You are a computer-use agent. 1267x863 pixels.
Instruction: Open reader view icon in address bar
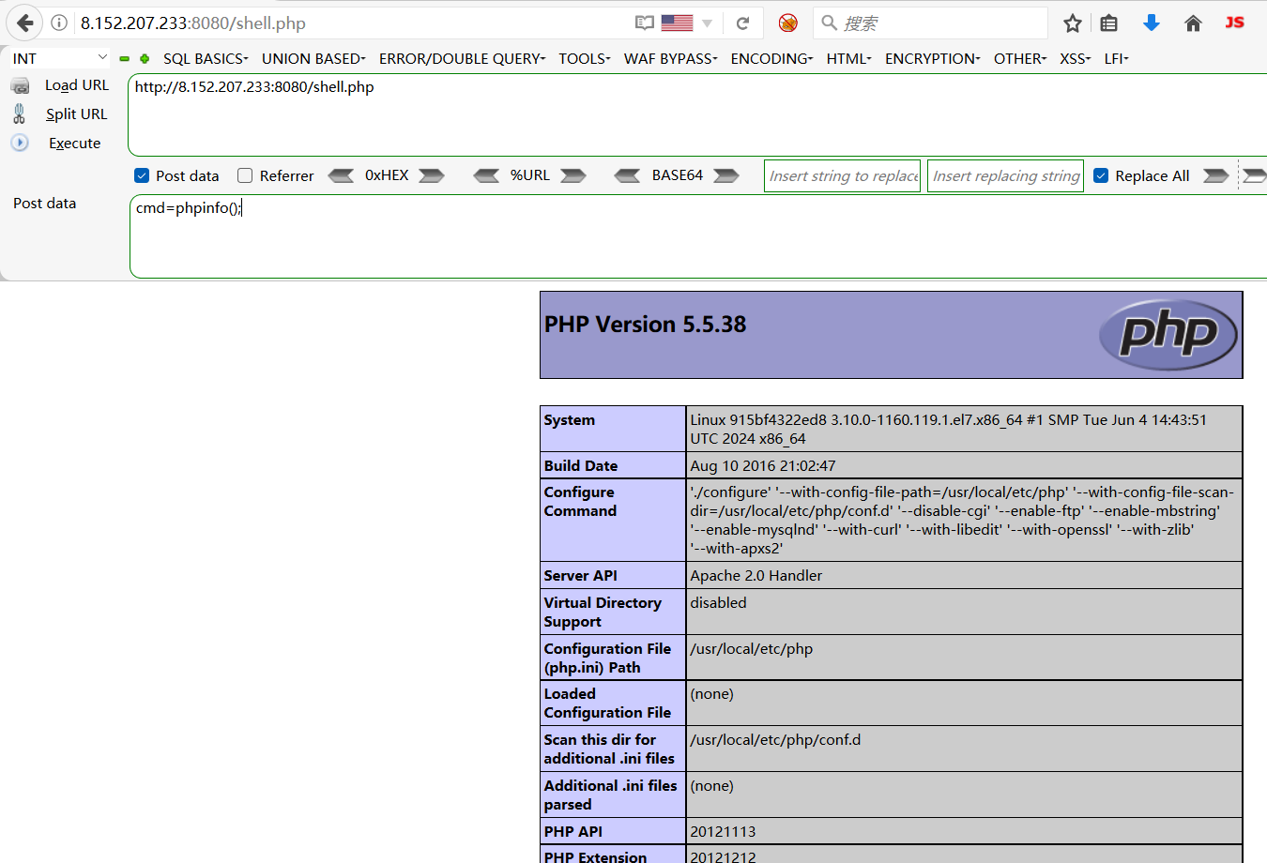coord(644,23)
